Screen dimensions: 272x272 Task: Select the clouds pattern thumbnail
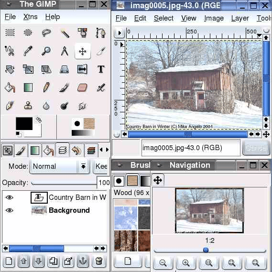click(x=126, y=218)
